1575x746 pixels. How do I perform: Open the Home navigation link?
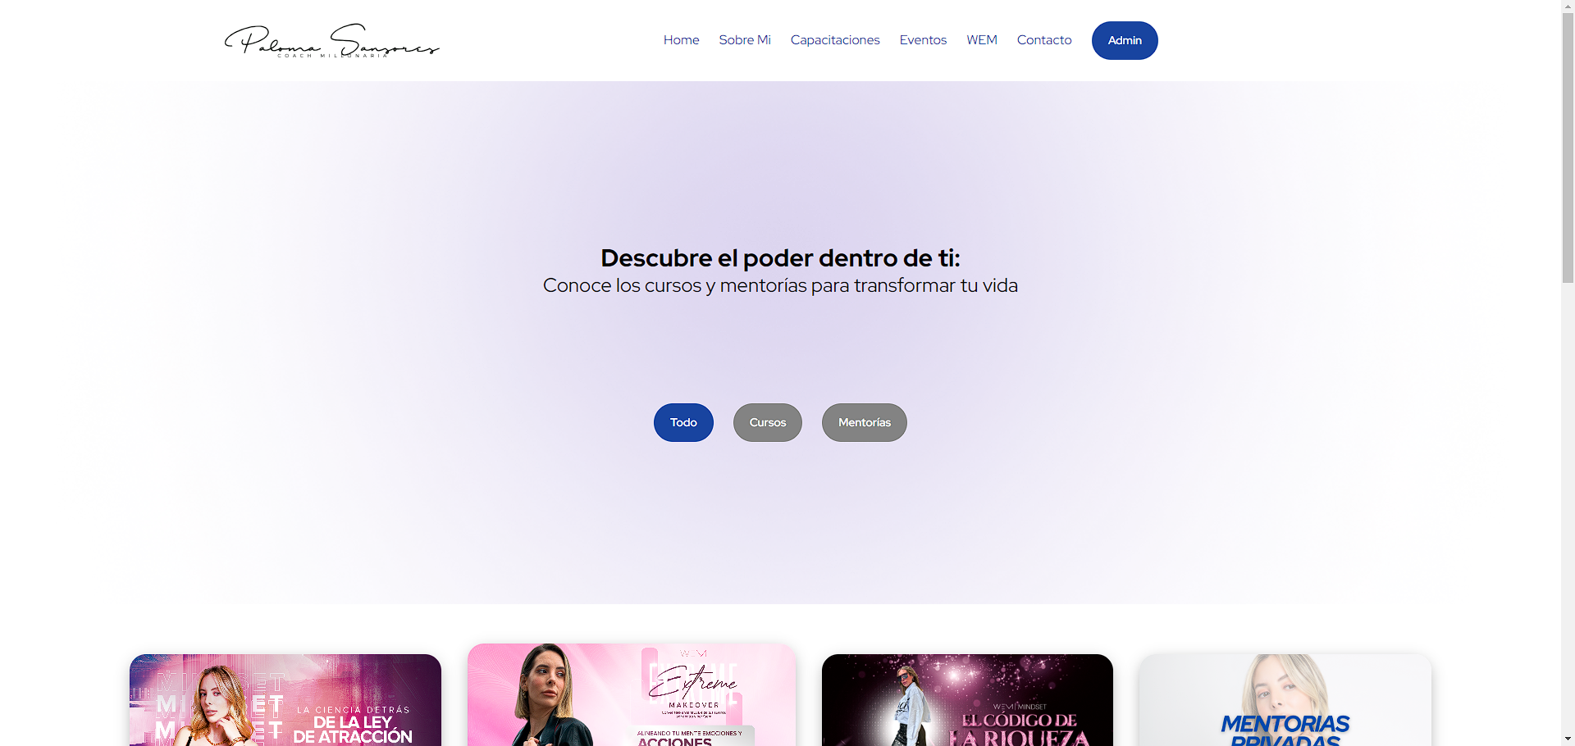(x=681, y=40)
